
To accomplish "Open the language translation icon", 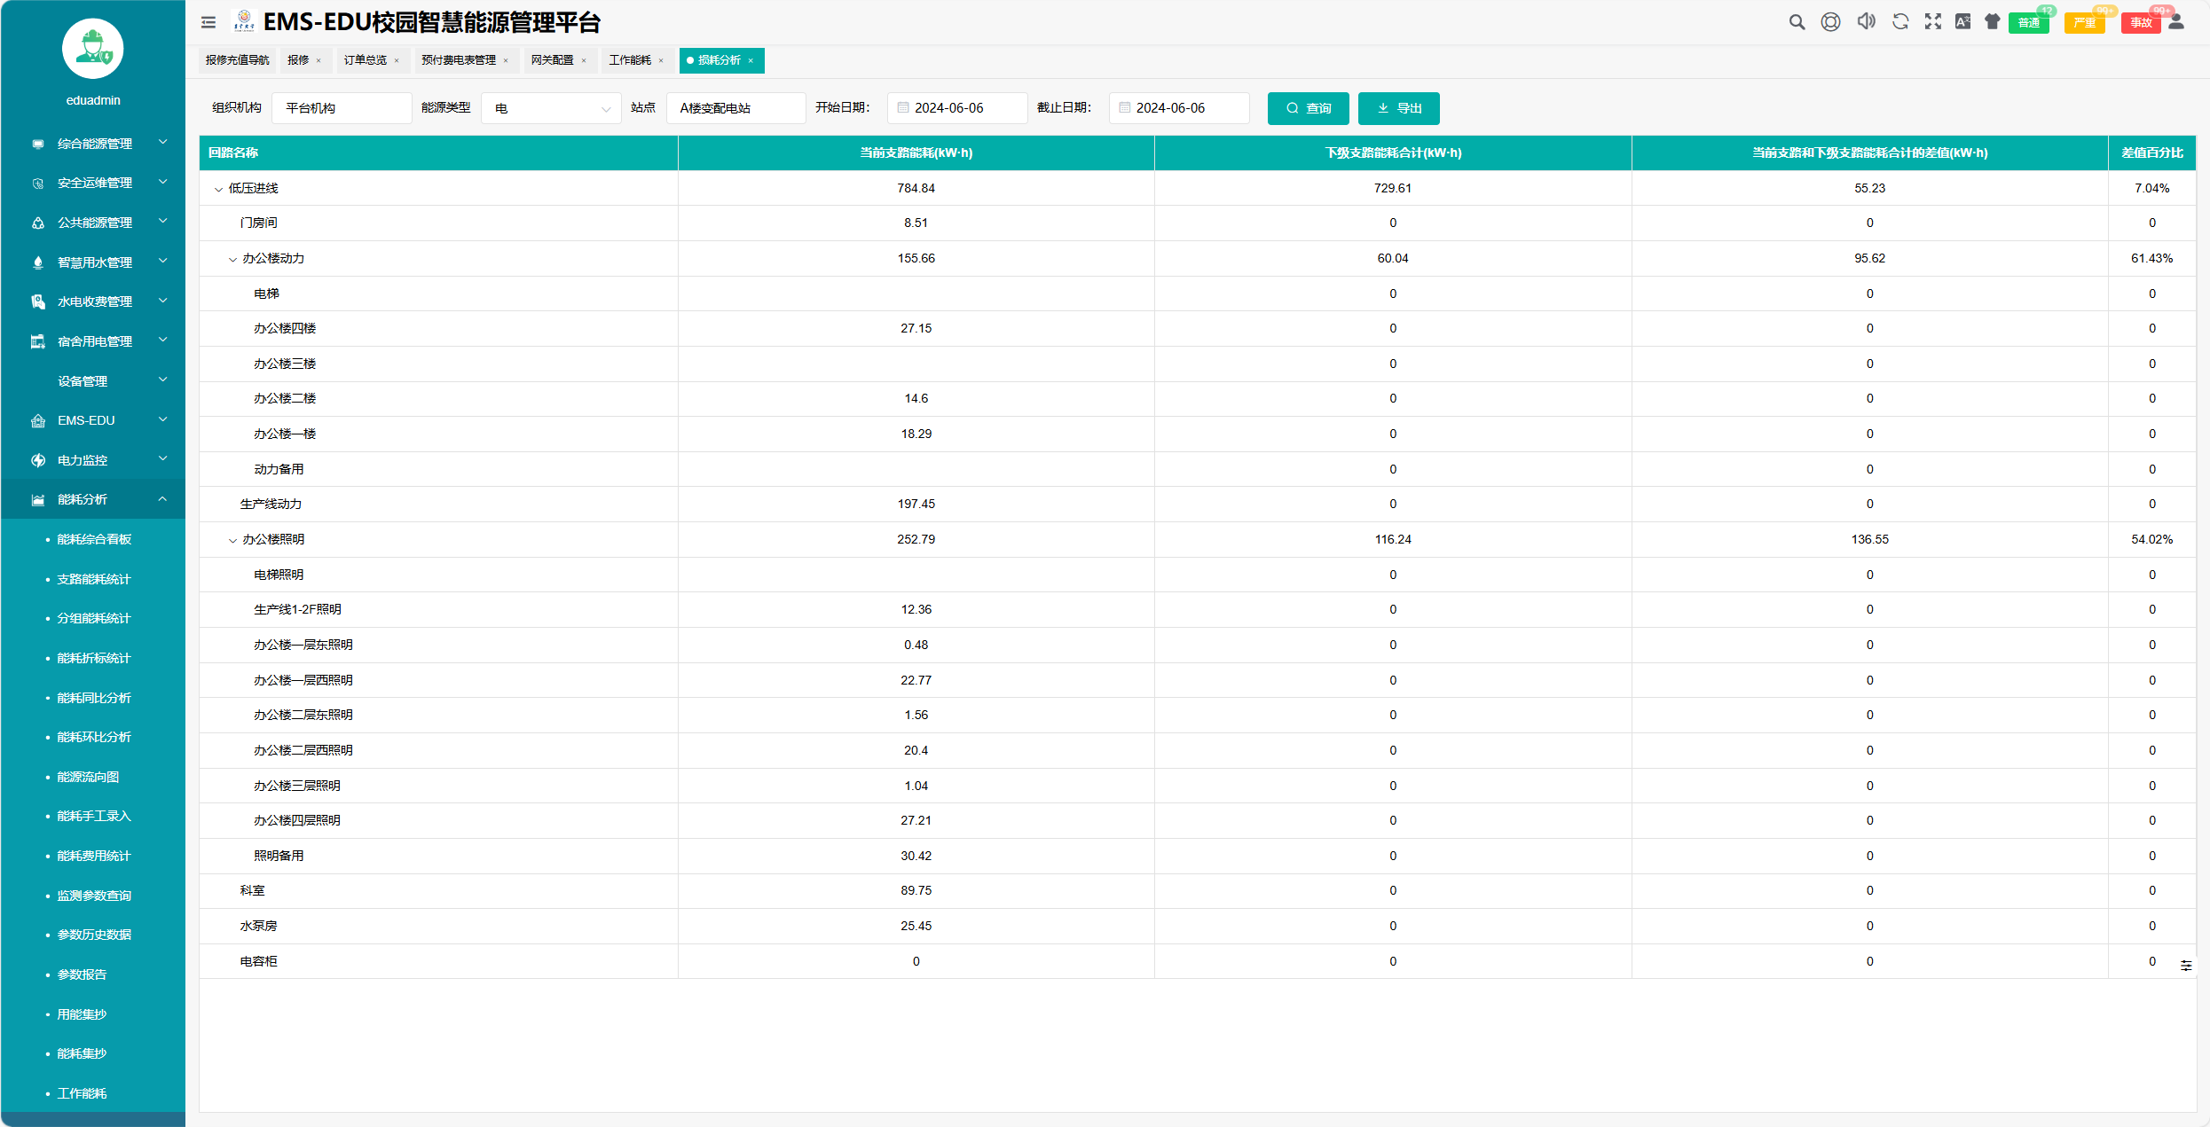I will 1962,22.
